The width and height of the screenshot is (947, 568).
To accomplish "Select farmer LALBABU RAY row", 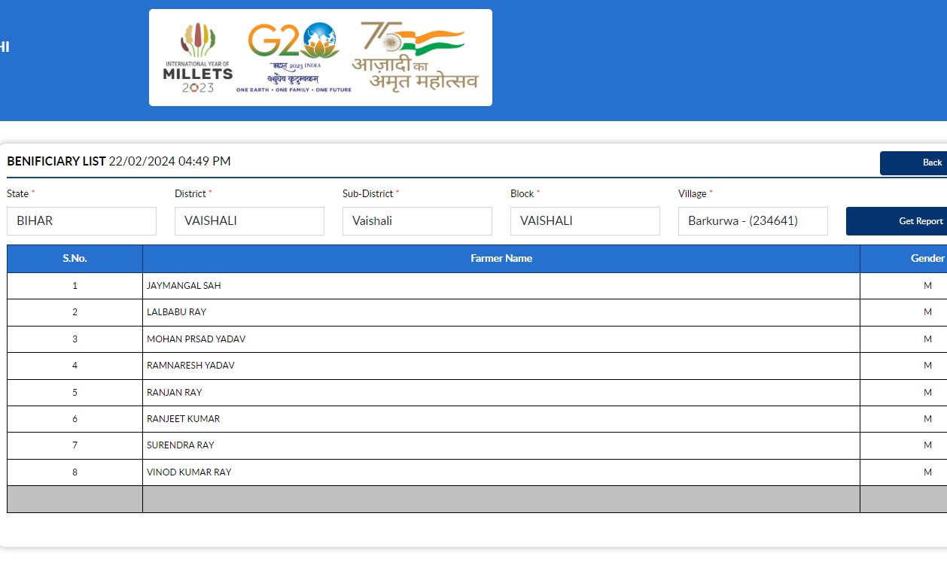I will coord(176,312).
